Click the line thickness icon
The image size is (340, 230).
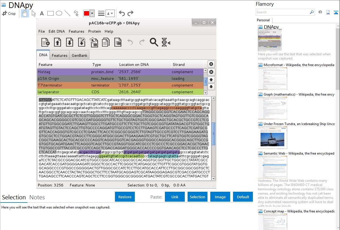coord(101,13)
